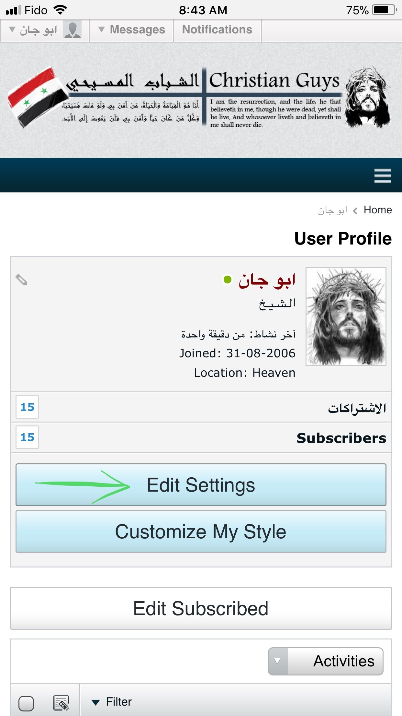Tap the breadcrumb chevron before Home

coord(355,211)
